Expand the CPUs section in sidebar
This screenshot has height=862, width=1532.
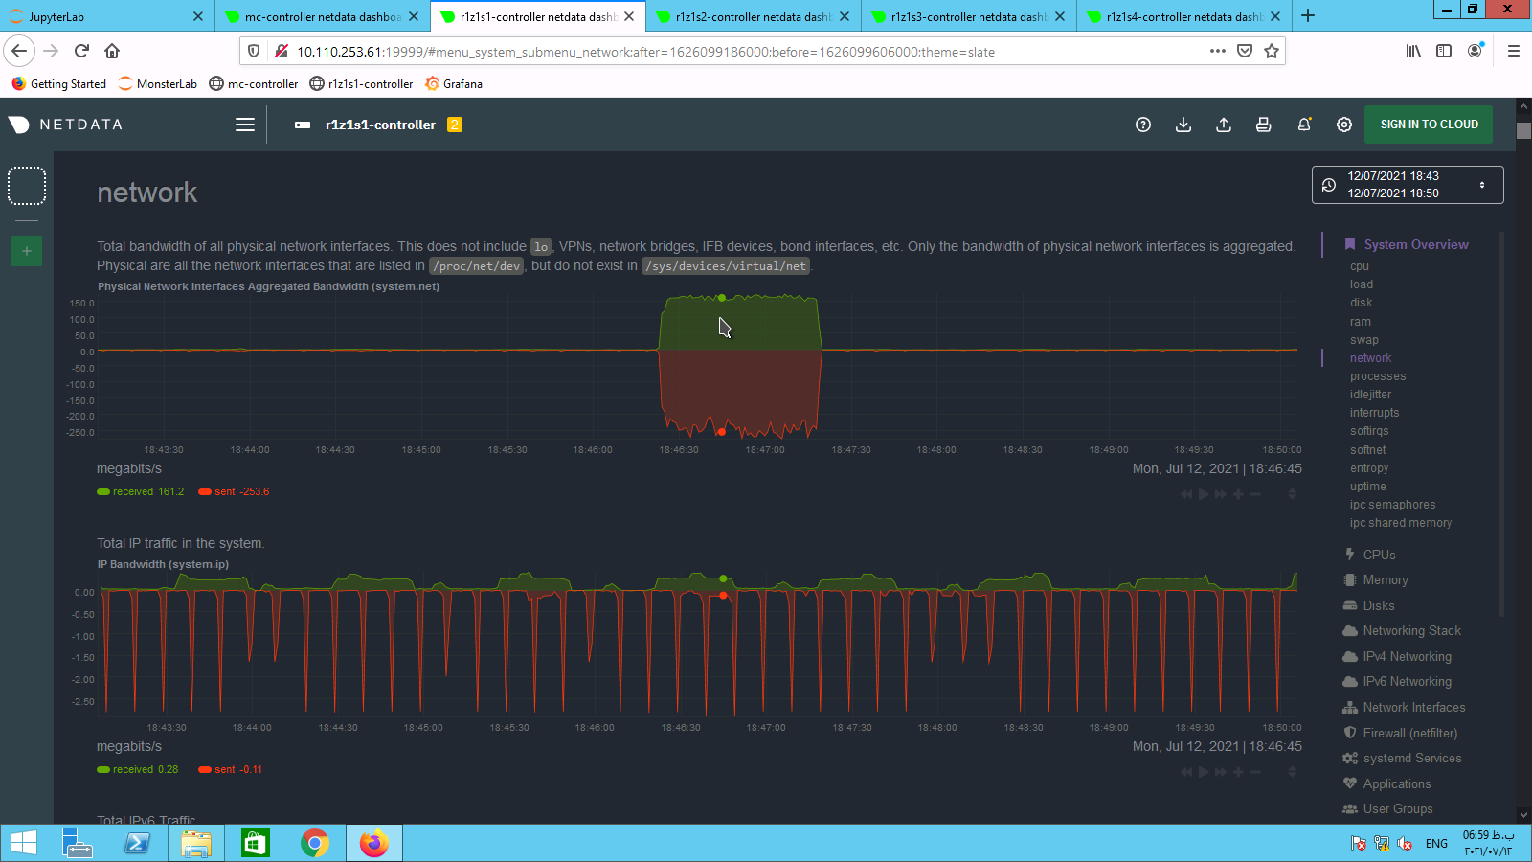click(1379, 555)
